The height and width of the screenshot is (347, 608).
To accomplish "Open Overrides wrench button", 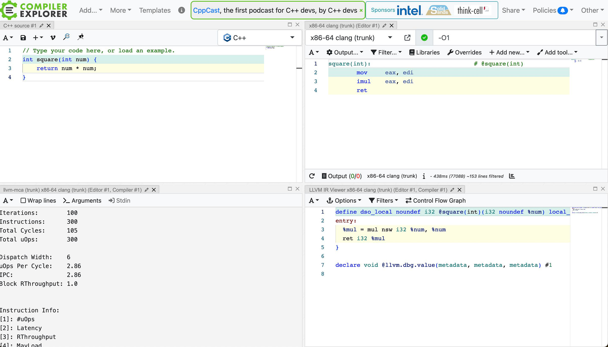I will [464, 52].
